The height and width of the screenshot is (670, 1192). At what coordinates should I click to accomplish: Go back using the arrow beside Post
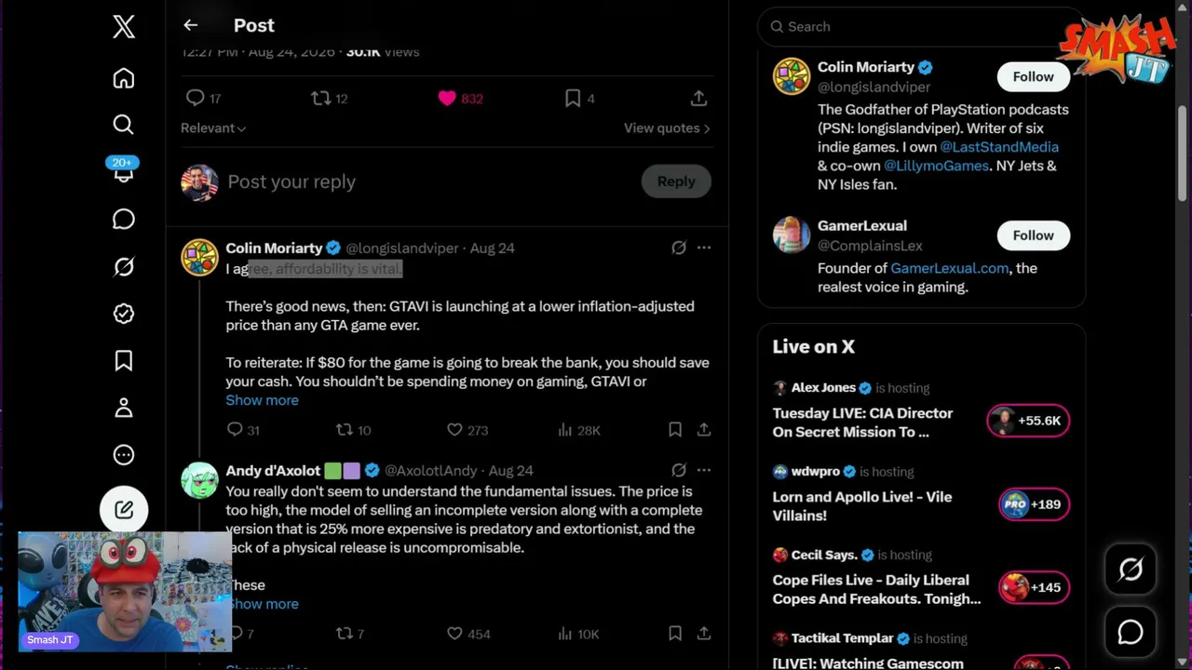pyautogui.click(x=190, y=25)
